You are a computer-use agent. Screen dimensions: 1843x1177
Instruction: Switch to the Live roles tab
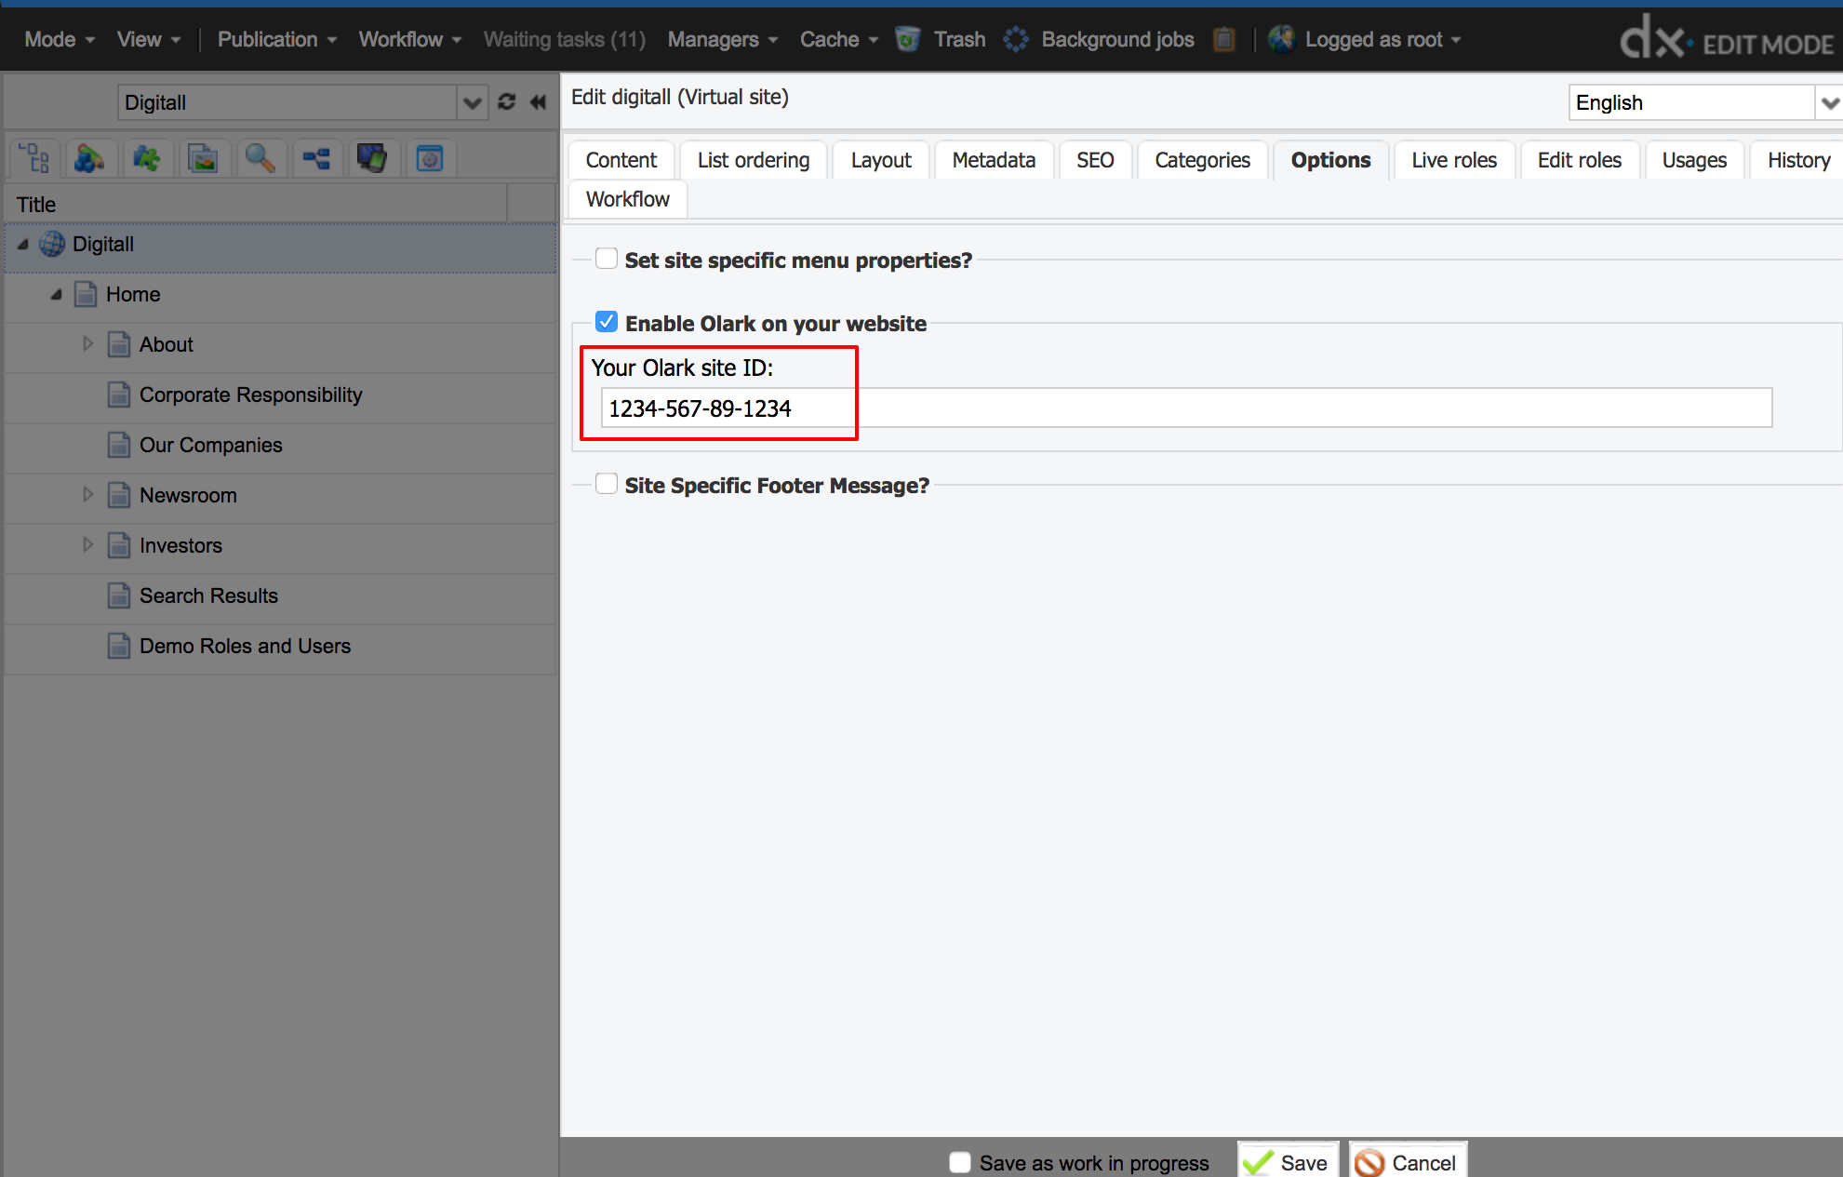pos(1454,160)
